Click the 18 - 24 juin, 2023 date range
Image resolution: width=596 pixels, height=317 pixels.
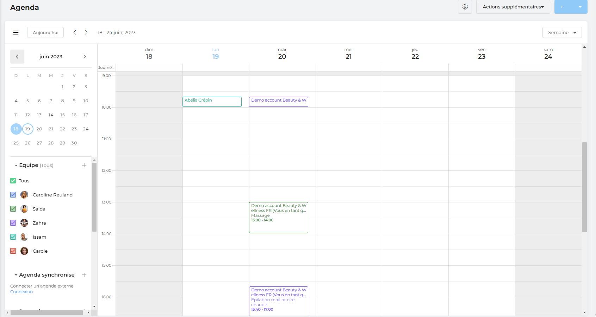coord(117,32)
